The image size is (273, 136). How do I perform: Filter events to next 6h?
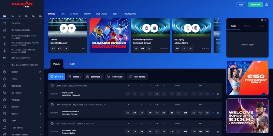pos(19,16)
